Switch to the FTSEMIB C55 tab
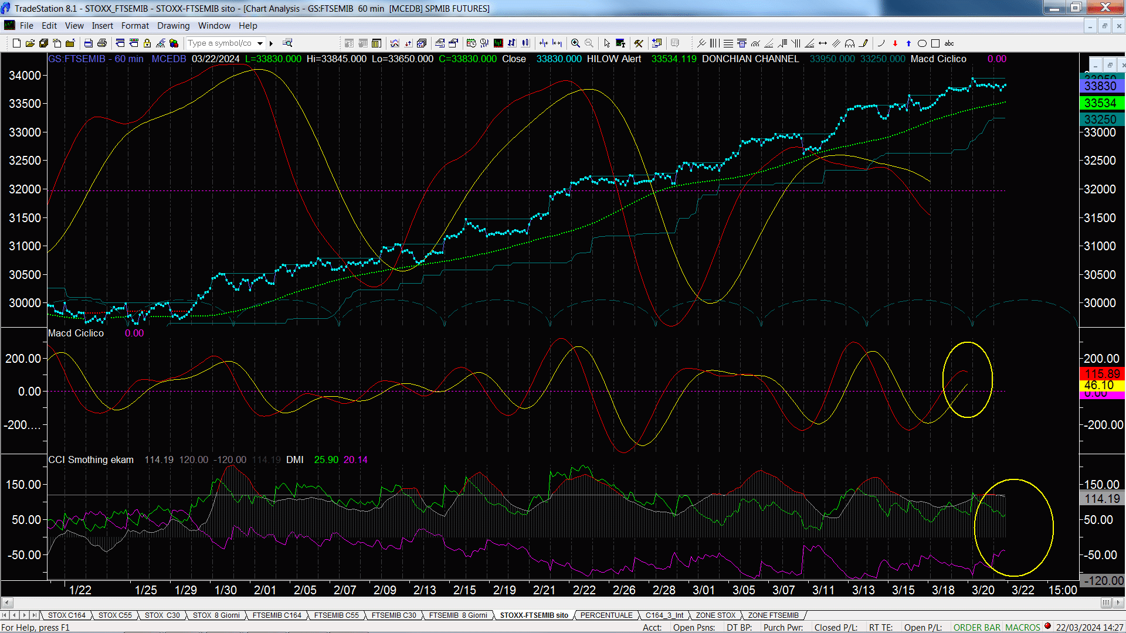The width and height of the screenshot is (1126, 633). point(337,615)
